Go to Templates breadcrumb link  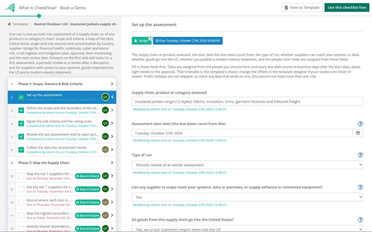coord(20,24)
